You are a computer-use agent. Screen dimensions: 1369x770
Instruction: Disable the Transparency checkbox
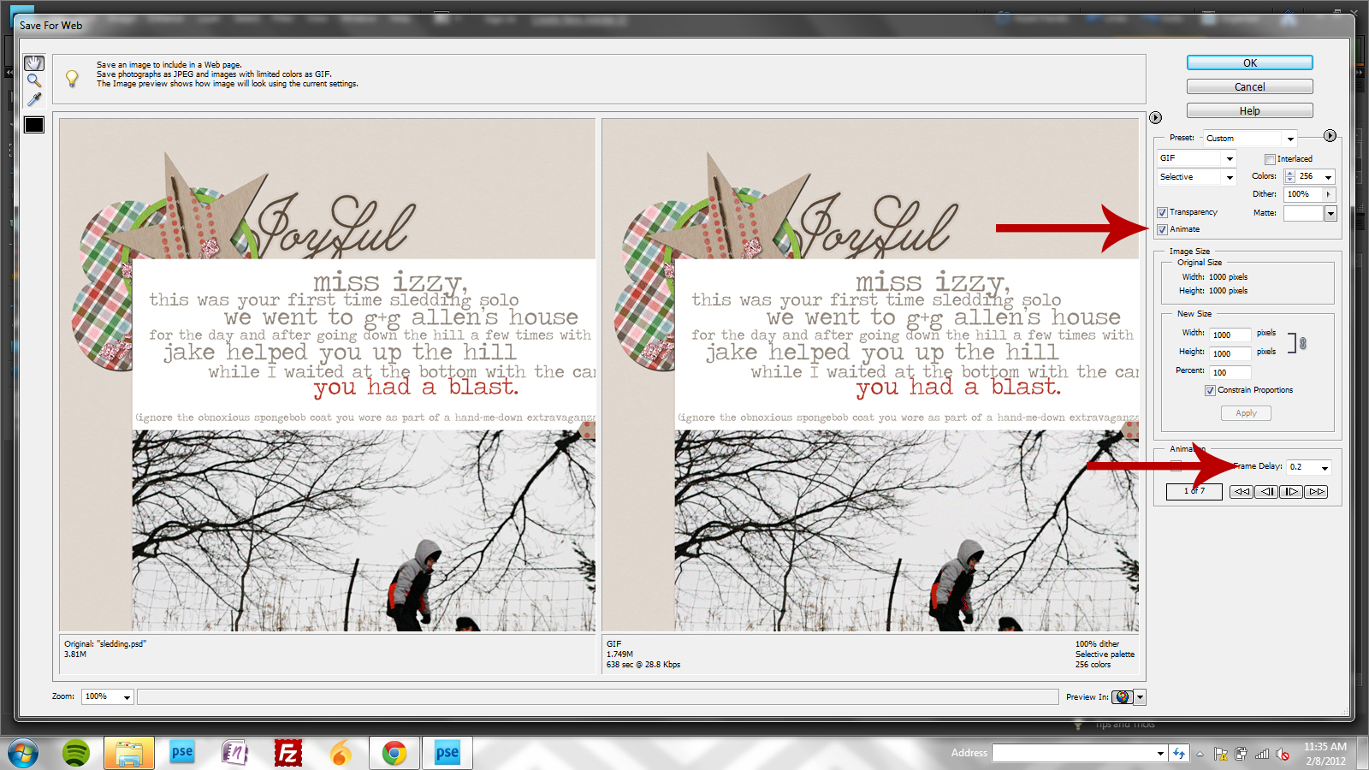1162,211
